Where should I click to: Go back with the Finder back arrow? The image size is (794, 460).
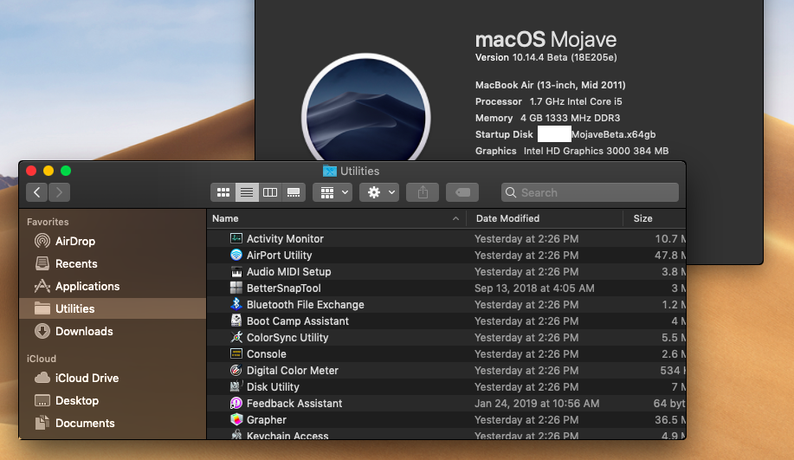(36, 192)
